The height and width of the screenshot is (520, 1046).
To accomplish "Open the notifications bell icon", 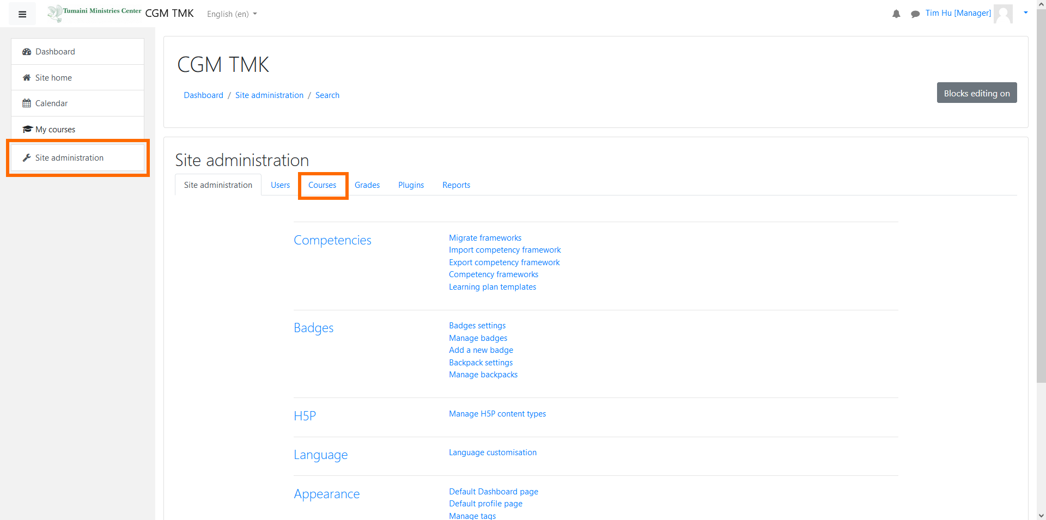I will pyautogui.click(x=896, y=14).
